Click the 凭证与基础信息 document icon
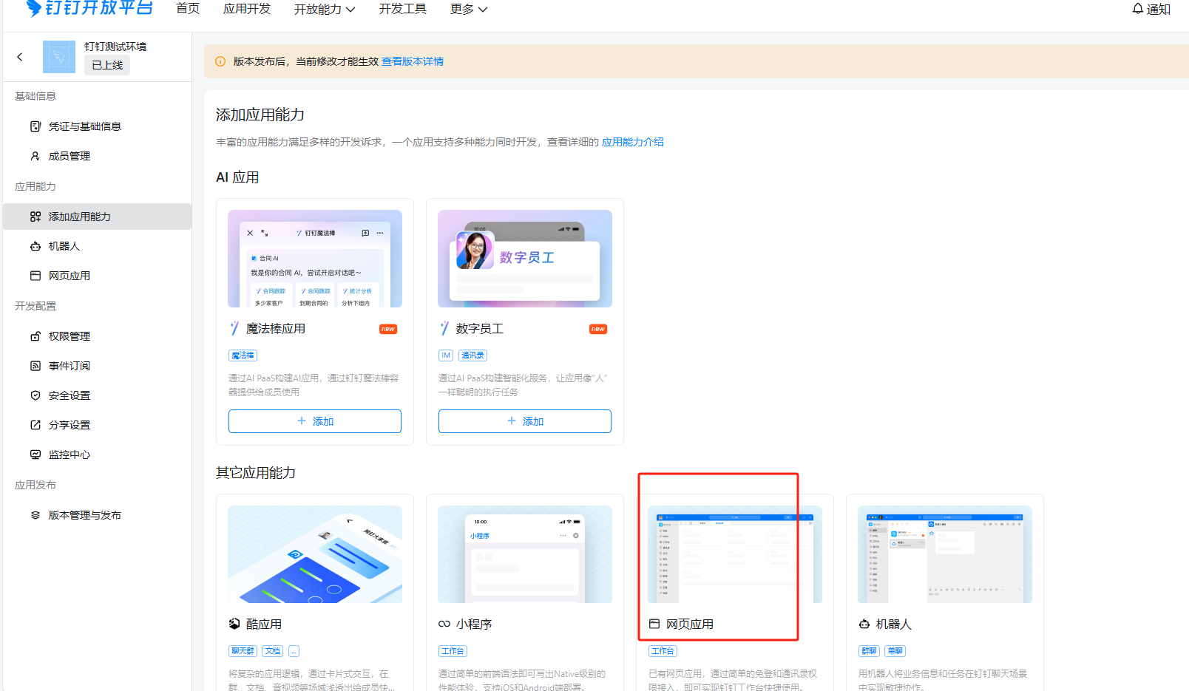This screenshot has height=691, width=1189. point(35,126)
